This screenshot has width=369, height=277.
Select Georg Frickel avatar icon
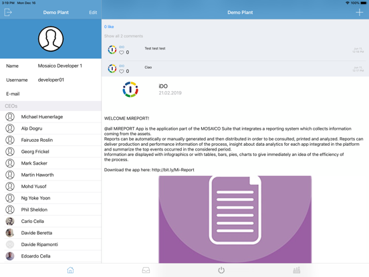tap(10, 151)
